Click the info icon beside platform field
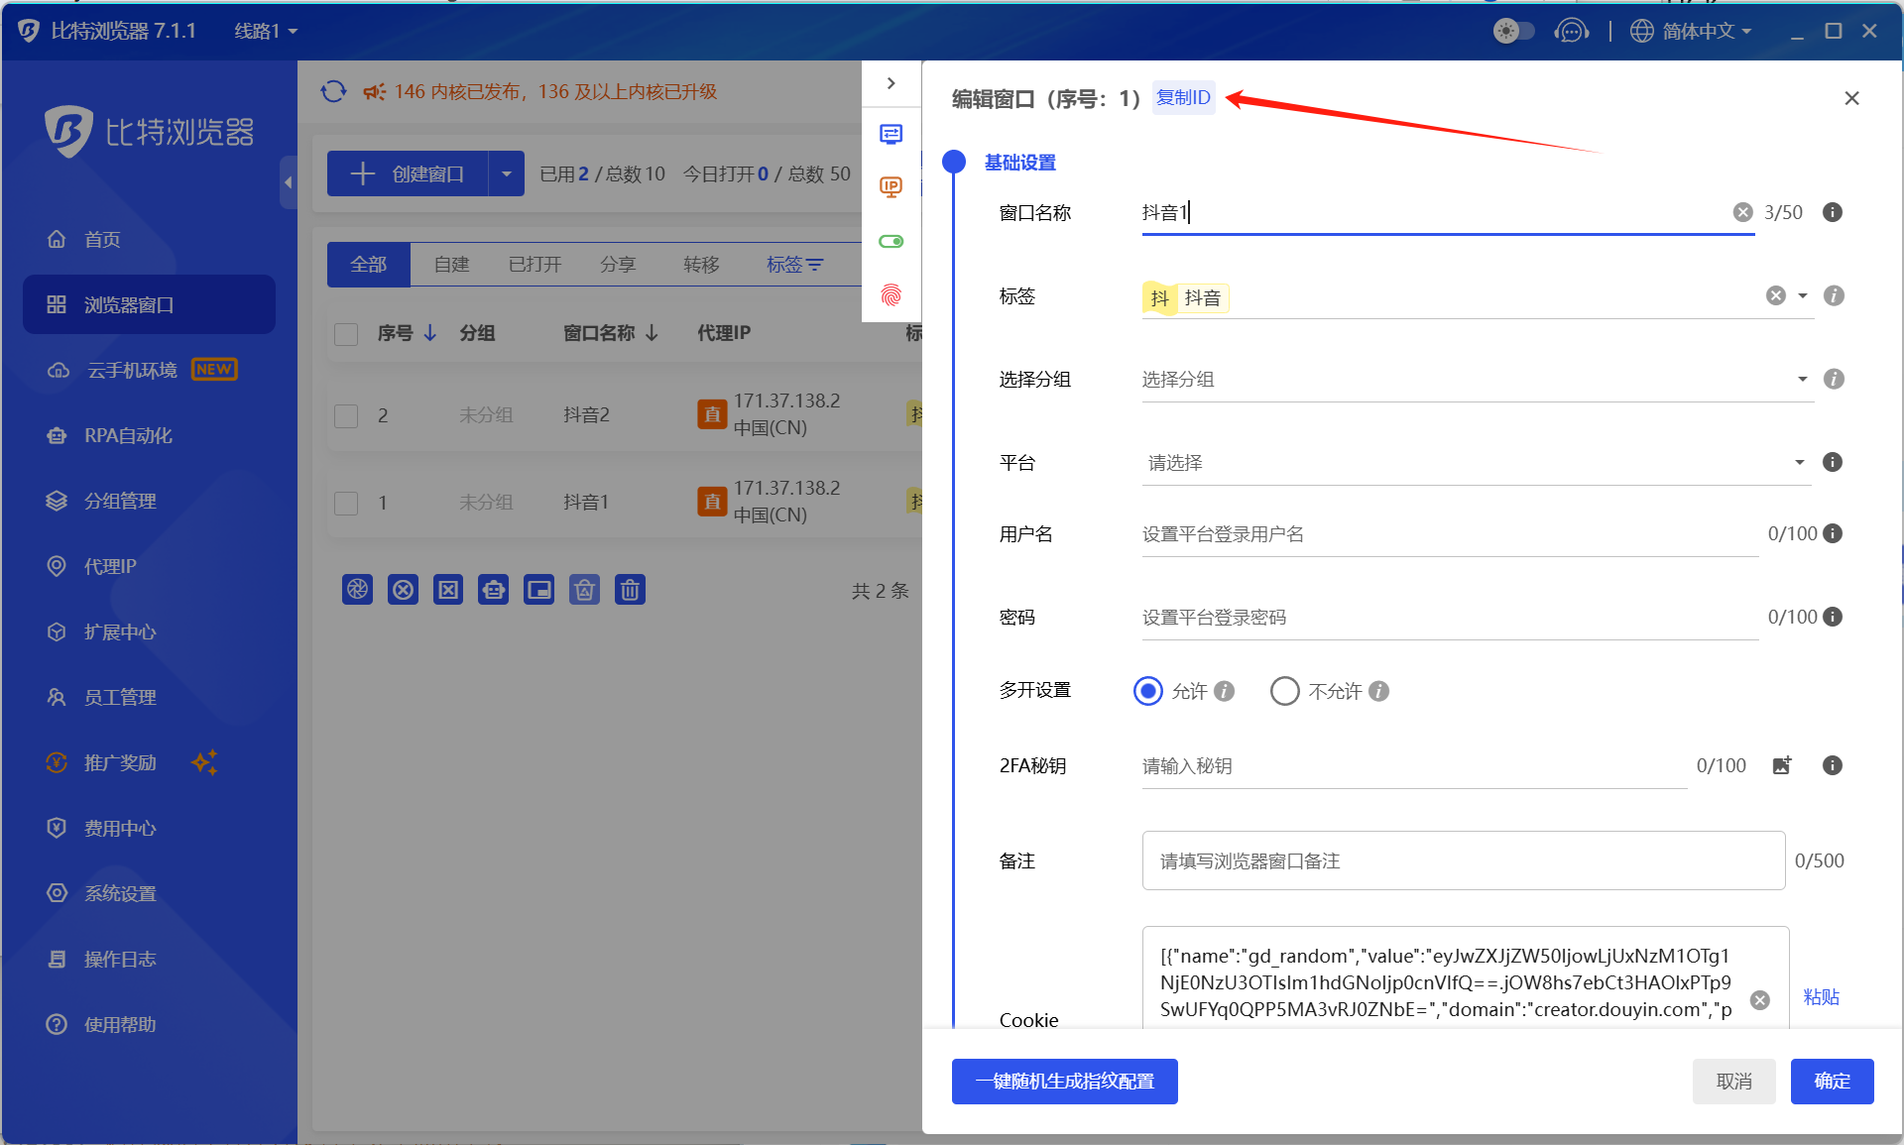This screenshot has width=1904, height=1145. pyautogui.click(x=1833, y=462)
